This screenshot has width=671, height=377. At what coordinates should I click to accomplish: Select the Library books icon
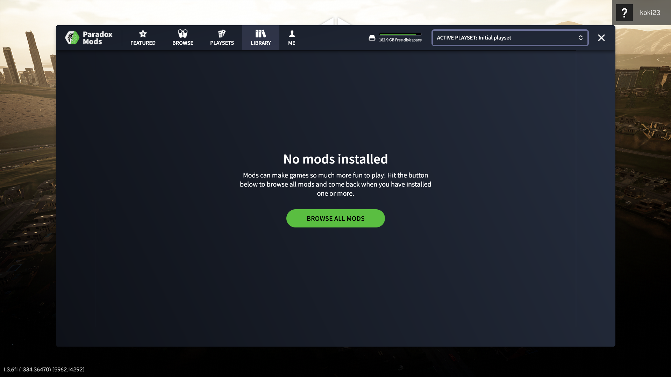click(260, 34)
